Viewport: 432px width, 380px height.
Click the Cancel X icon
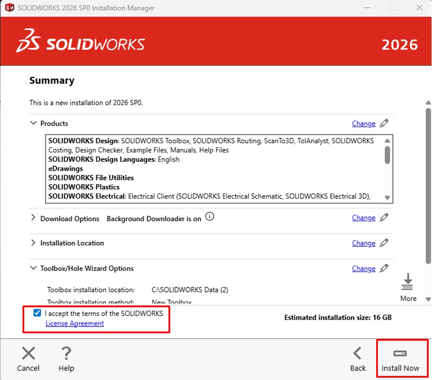[x=28, y=353]
